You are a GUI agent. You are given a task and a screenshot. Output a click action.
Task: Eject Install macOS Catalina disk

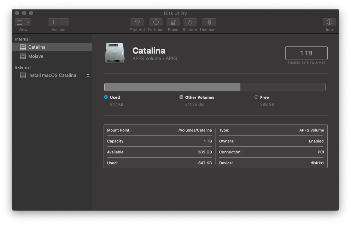click(88, 75)
